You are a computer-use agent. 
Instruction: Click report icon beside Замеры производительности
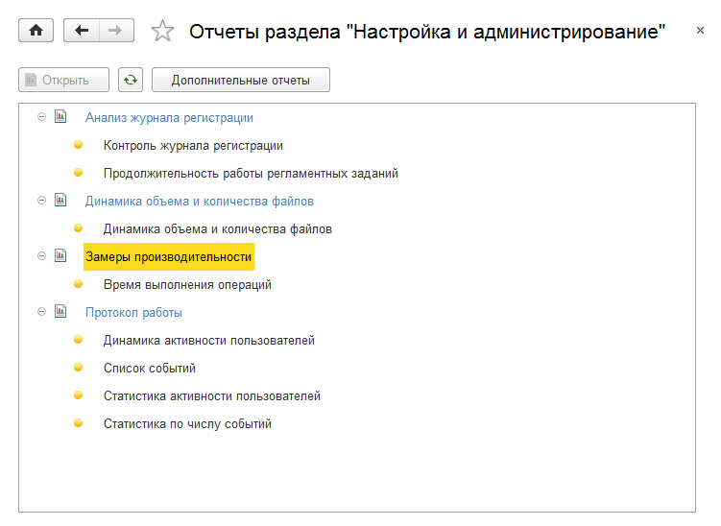[x=60, y=256]
